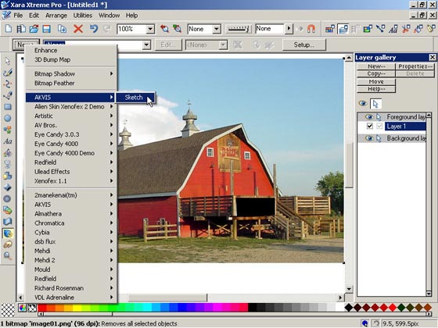Close the Layer gallery panel
The width and height of the screenshot is (438, 328).
point(432,58)
